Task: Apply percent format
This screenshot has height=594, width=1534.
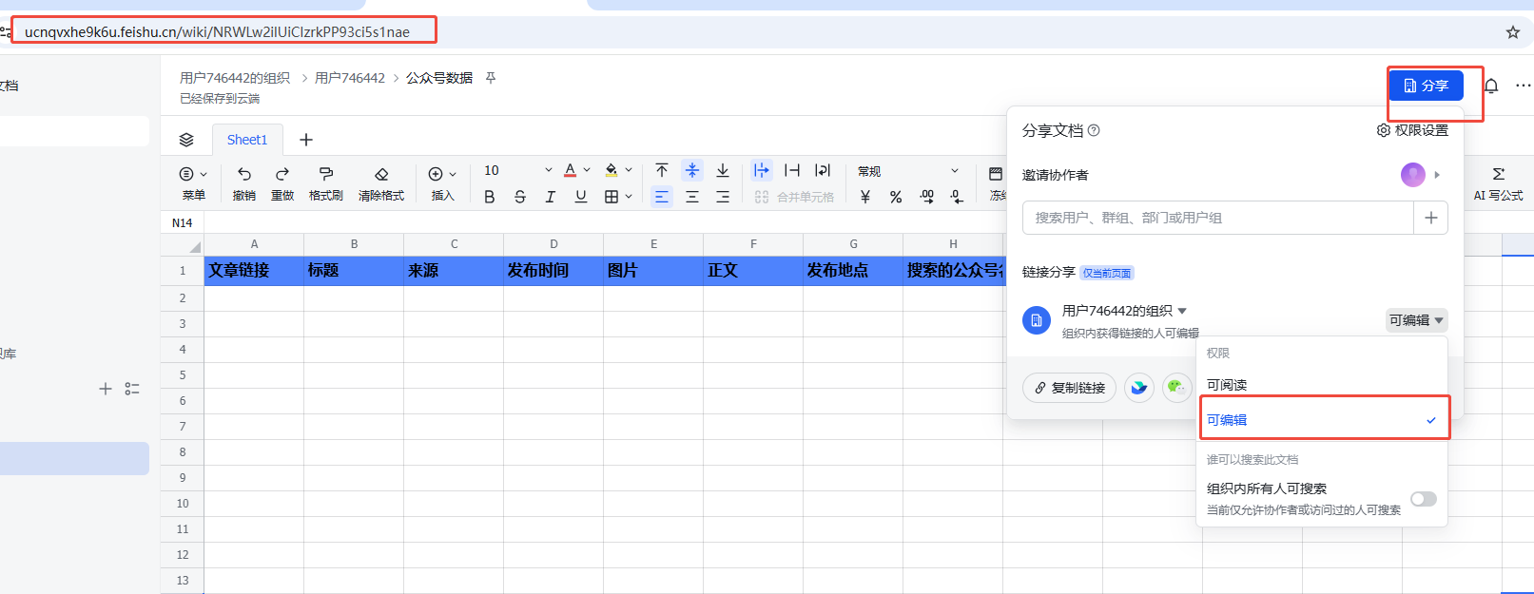Action: point(896,197)
